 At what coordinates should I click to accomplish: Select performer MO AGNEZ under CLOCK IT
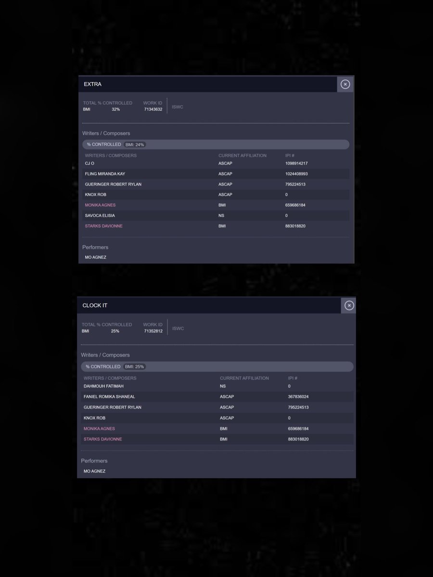click(x=94, y=471)
